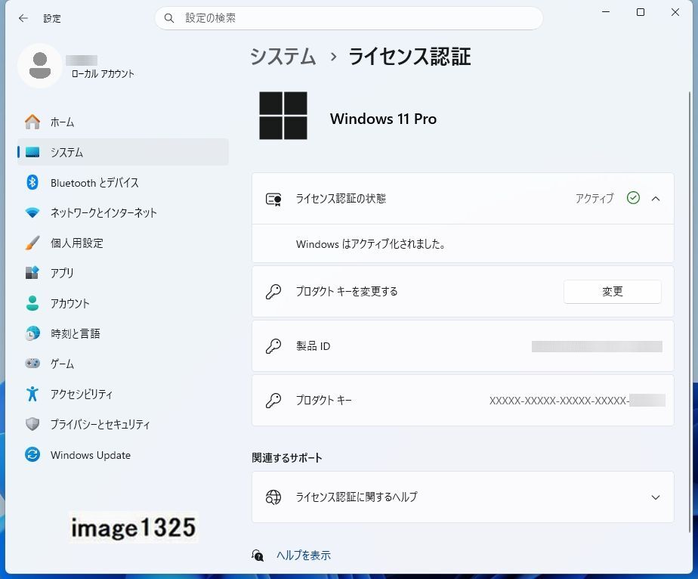Click the green activation checkmark icon
The height and width of the screenshot is (579, 698).
pyautogui.click(x=633, y=198)
